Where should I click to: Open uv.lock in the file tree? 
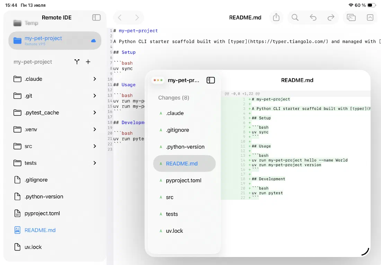tap(55, 247)
